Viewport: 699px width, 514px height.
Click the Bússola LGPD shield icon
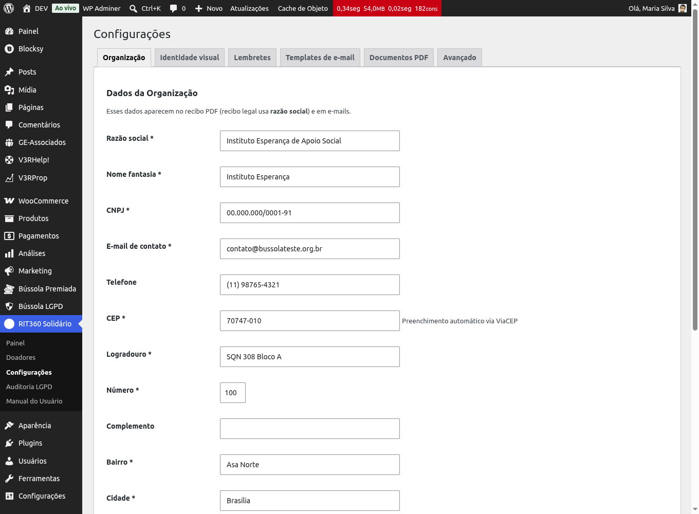(x=9, y=306)
